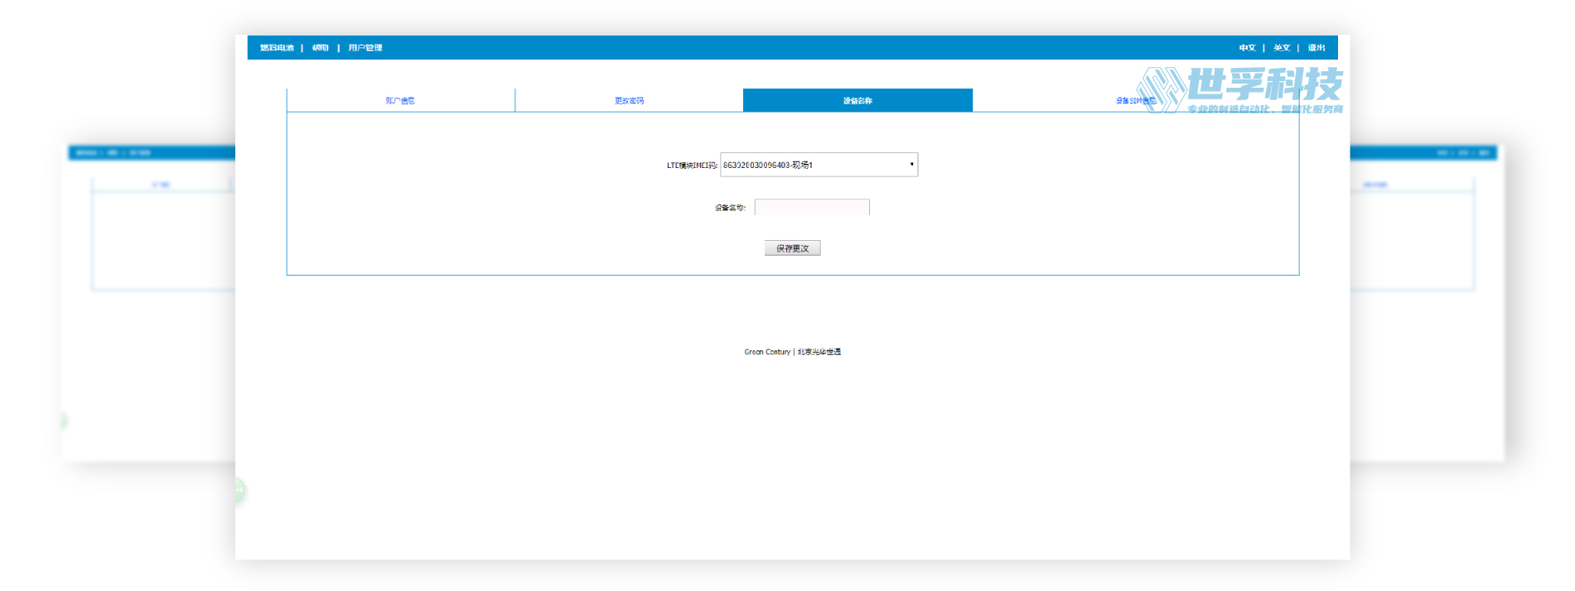Image resolution: width=1575 pixels, height=591 pixels.
Task: Click the dropdown arrow of the IMEI selector
Action: (911, 165)
